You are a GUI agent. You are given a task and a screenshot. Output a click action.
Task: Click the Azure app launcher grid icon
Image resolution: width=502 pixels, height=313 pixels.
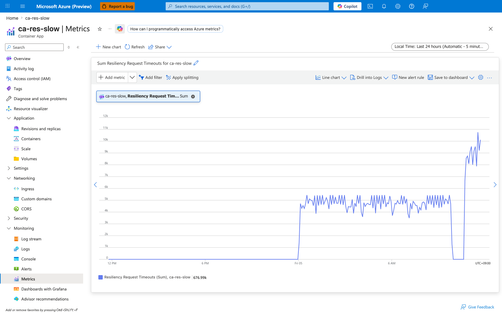[8, 6]
